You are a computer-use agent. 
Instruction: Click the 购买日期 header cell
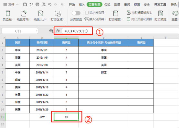pyautogui.click(x=42, y=42)
